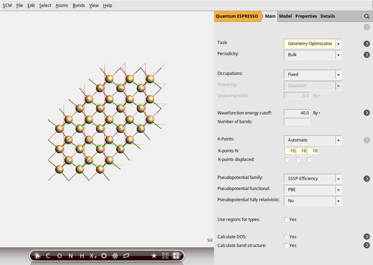373x265 pixels.
Task: Switch to the Model tab
Action: pyautogui.click(x=285, y=16)
